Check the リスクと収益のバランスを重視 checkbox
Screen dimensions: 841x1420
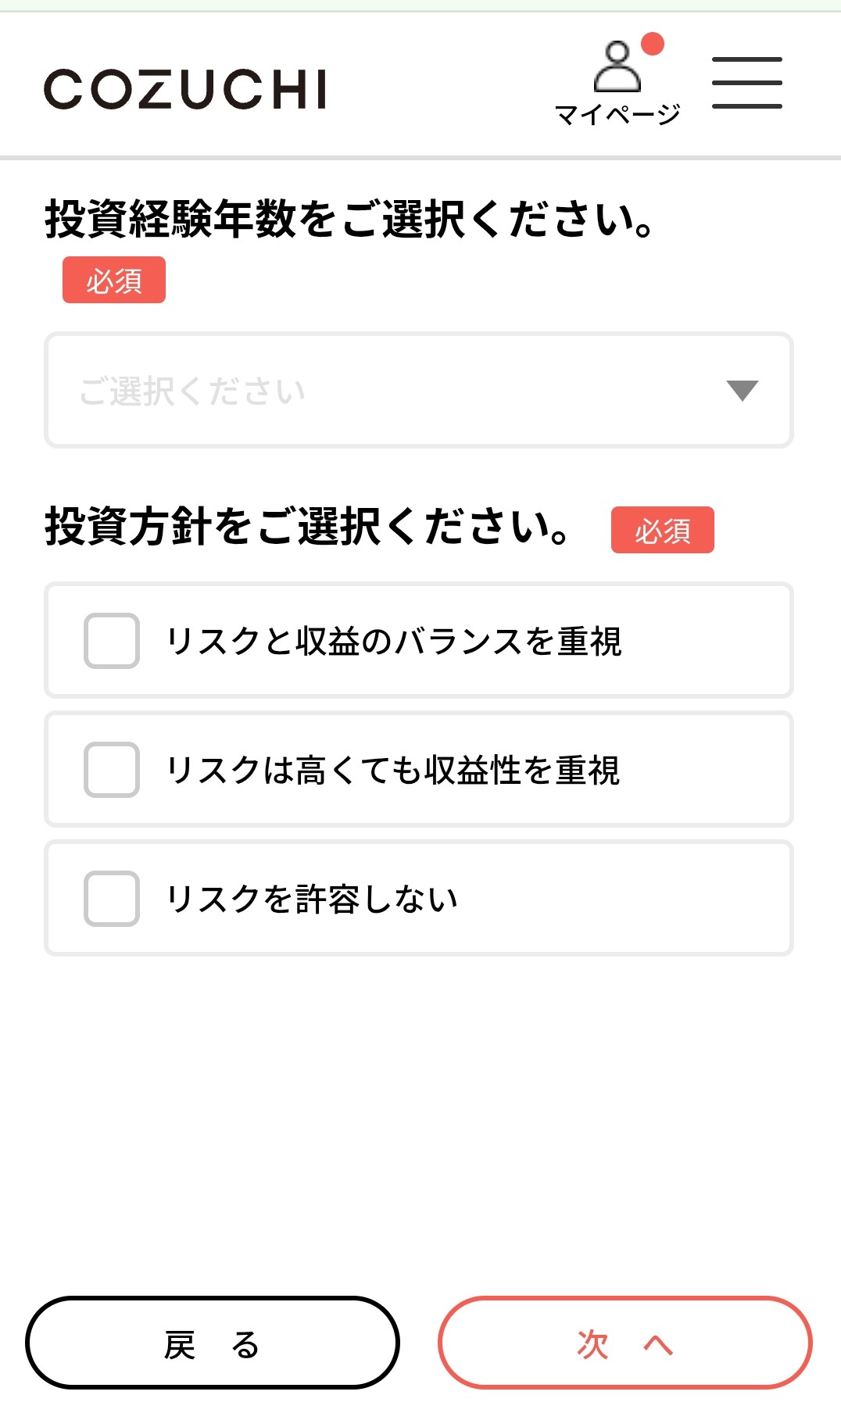click(112, 641)
